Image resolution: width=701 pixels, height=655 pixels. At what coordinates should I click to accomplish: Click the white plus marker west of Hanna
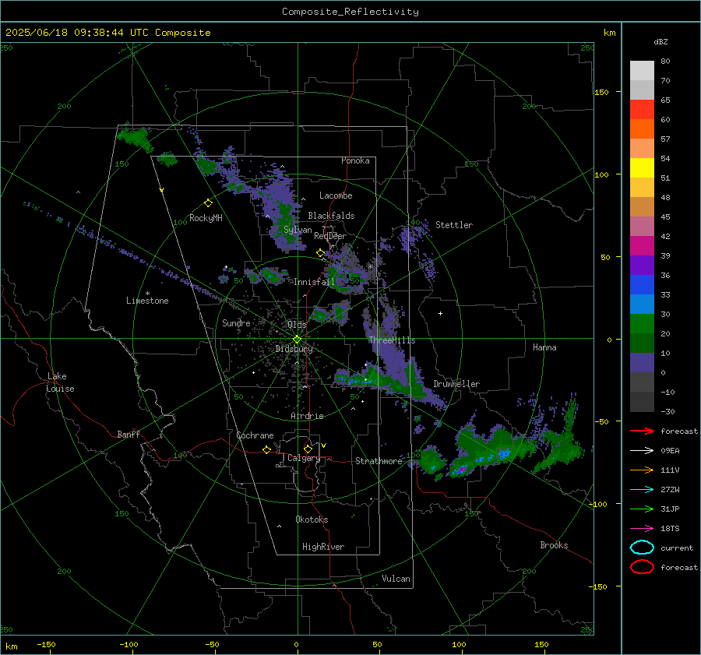440,313
